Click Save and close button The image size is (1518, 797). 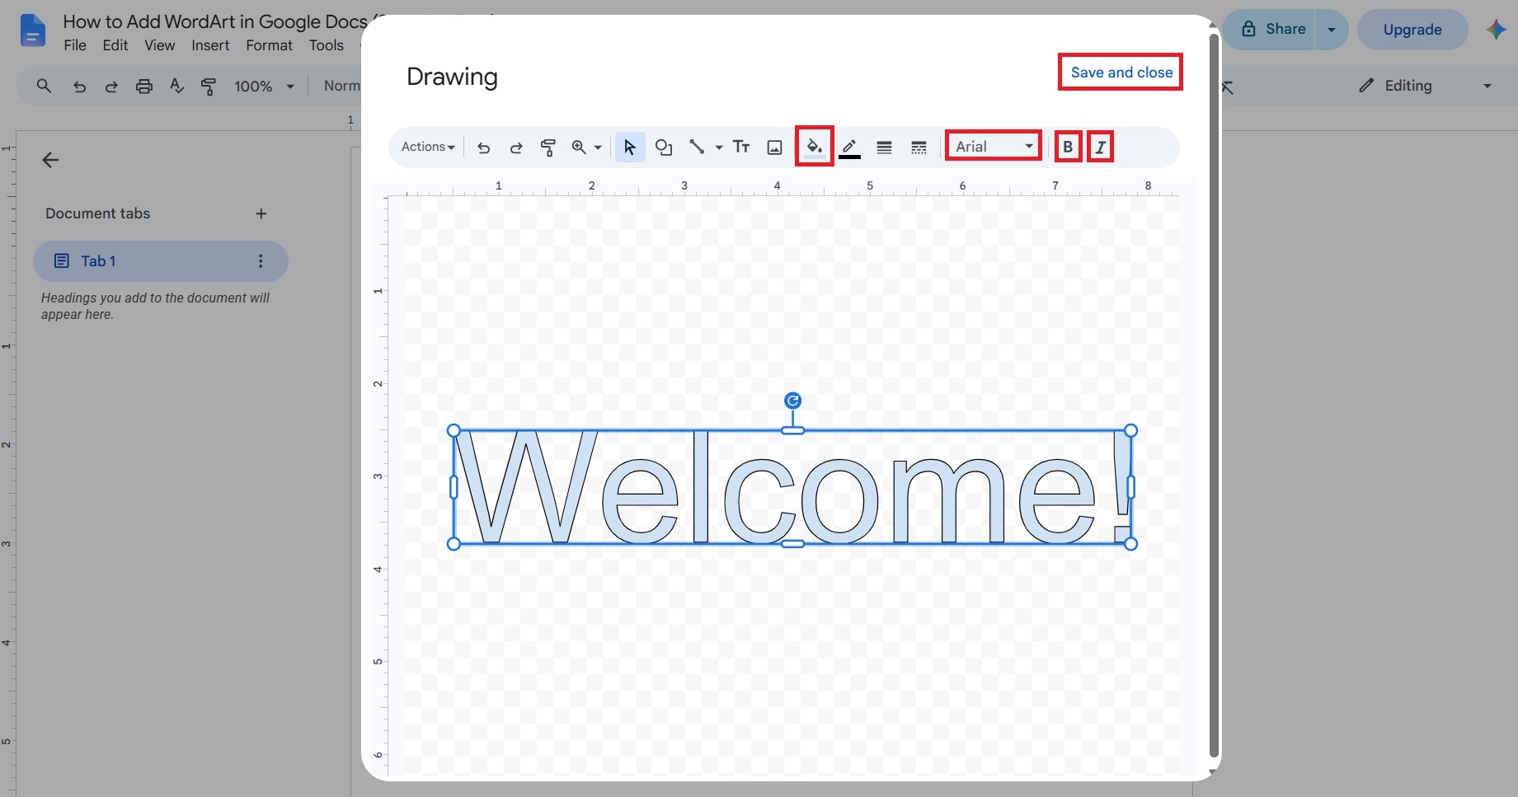click(1121, 73)
